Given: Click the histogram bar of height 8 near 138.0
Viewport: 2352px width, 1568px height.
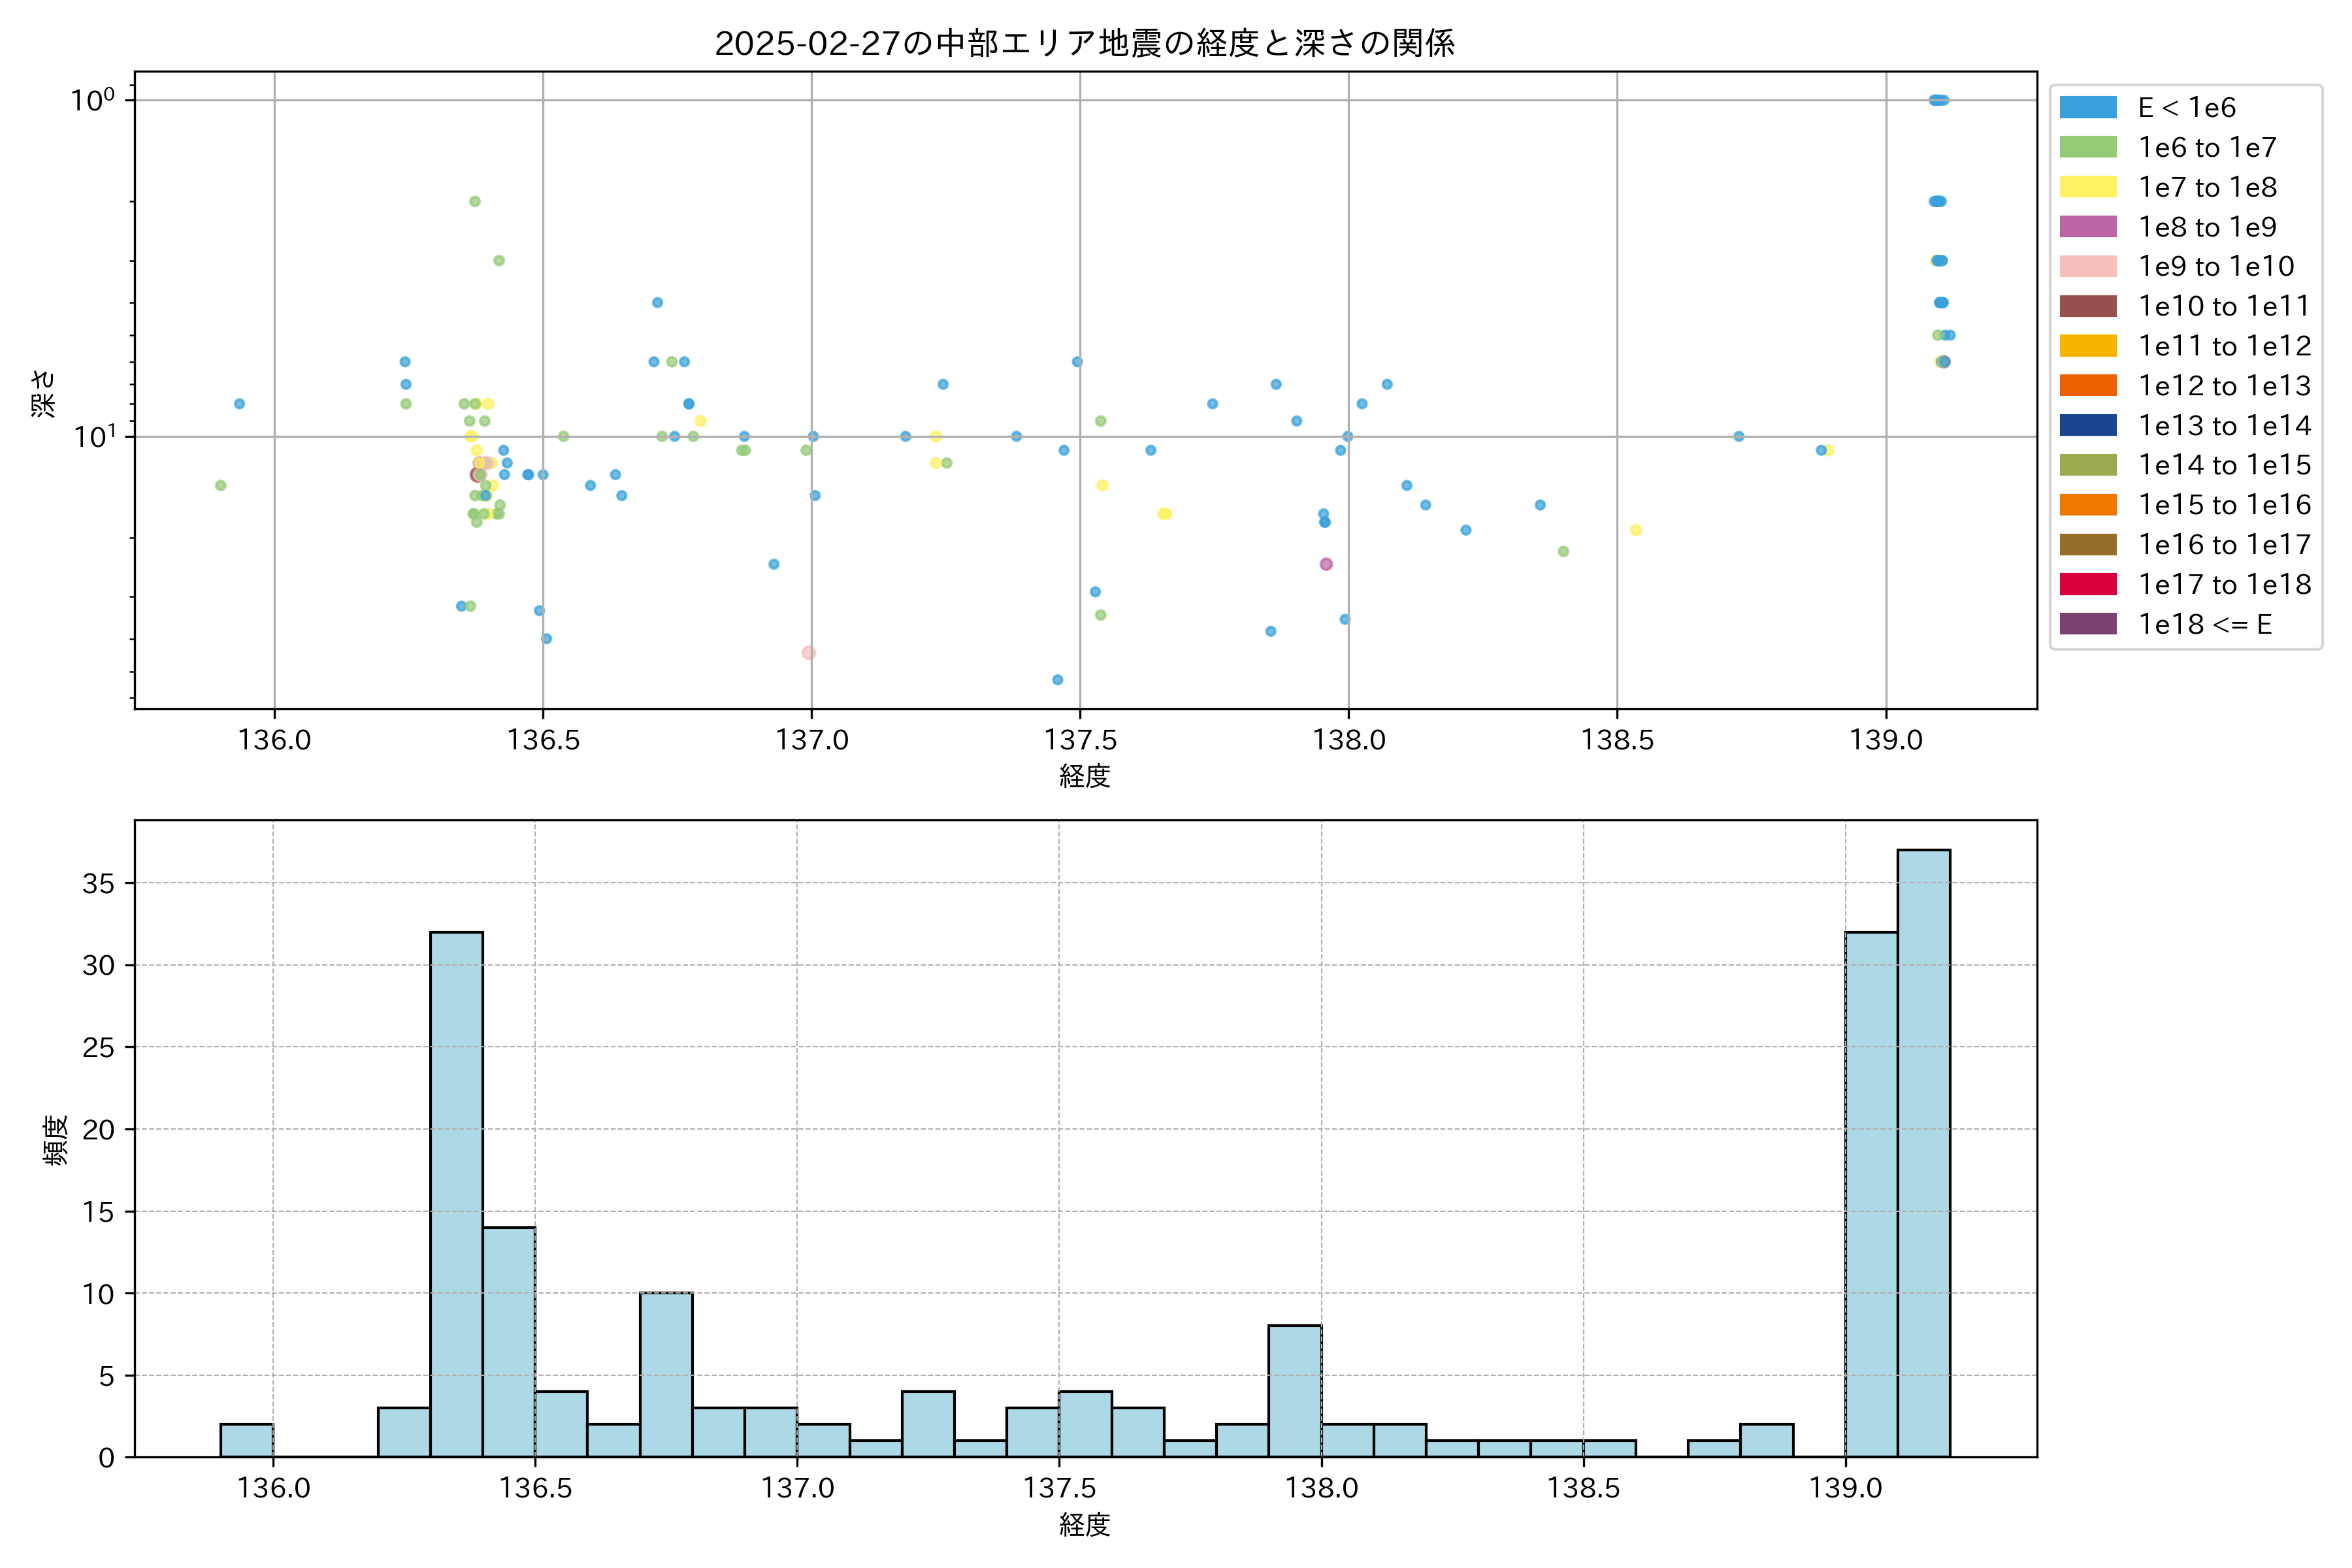Looking at the screenshot, I should coord(1294,1390).
